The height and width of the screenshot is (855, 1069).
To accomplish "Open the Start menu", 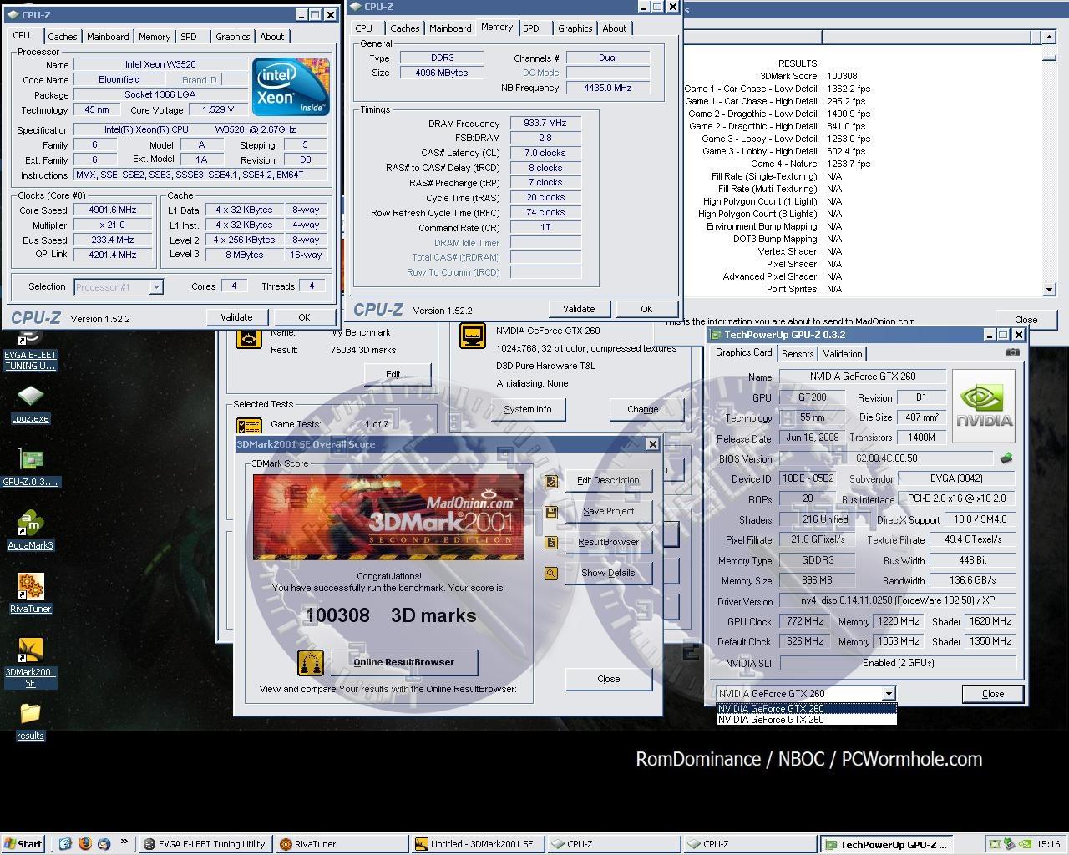I will 23,844.
